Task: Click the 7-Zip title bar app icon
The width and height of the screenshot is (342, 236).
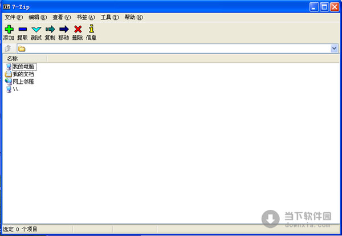Action: [6, 7]
